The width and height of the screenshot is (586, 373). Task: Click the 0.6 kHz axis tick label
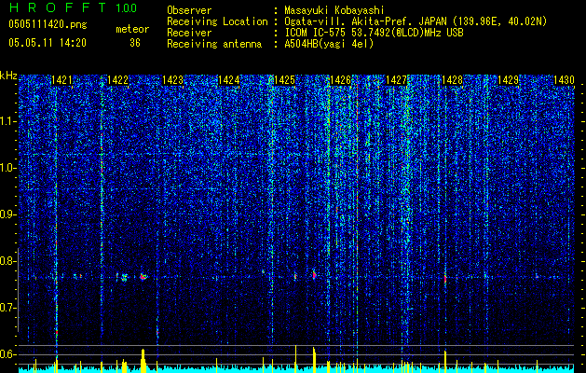coord(8,354)
